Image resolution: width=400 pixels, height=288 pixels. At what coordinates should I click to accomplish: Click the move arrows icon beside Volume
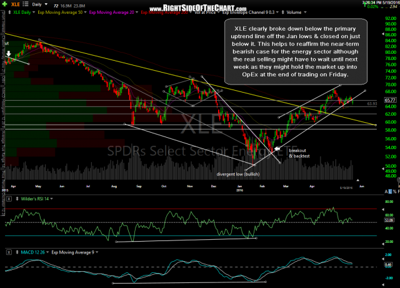click(x=282, y=13)
